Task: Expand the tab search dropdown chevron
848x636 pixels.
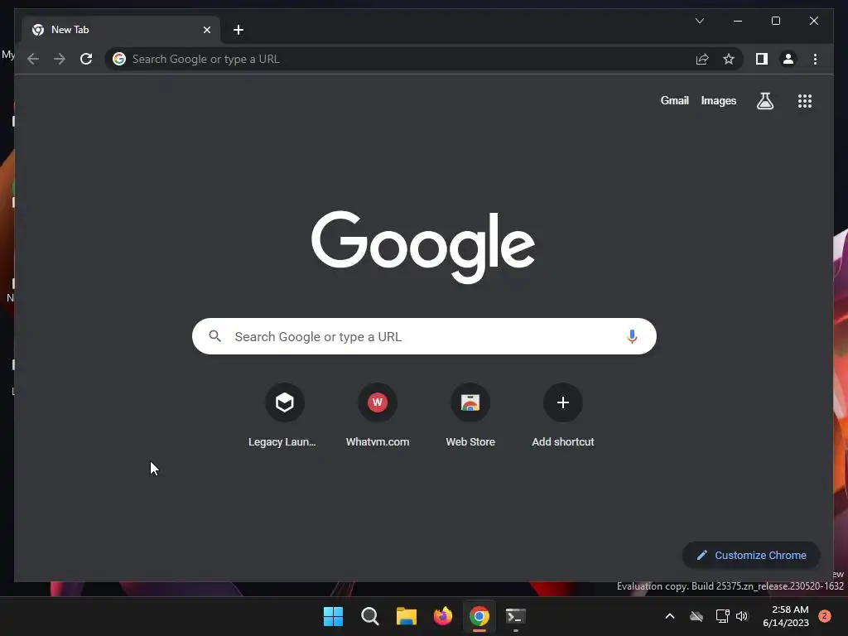Action: coord(699,21)
